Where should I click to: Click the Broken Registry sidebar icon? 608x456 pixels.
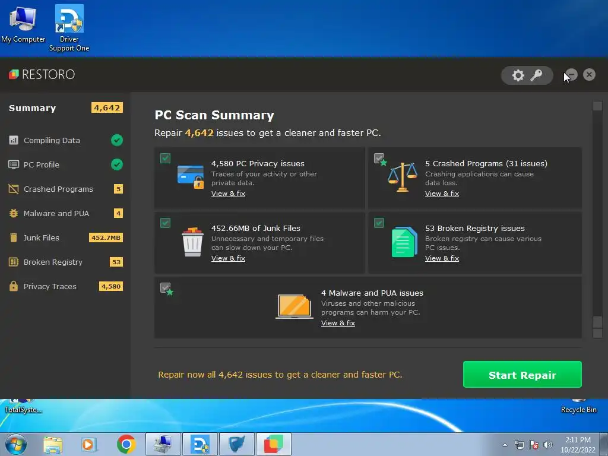point(14,262)
